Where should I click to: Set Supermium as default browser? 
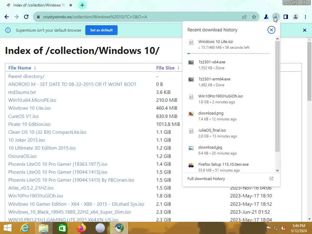(x=101, y=30)
